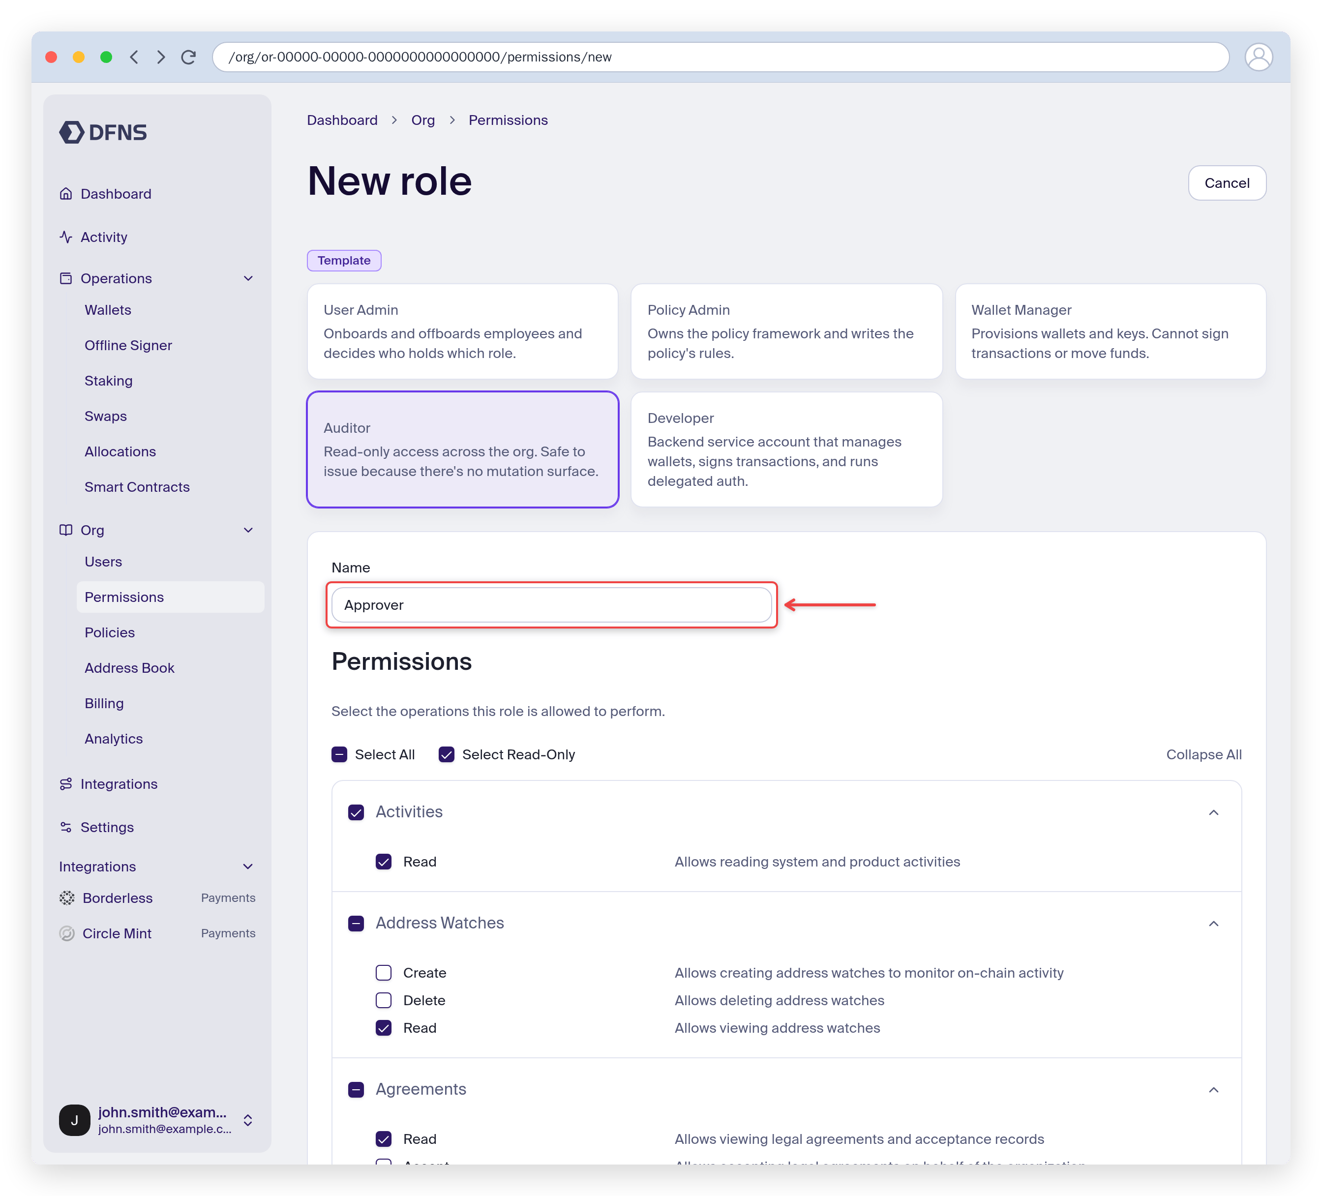
Task: Uncheck Read under Address Watches
Action: (x=384, y=1027)
